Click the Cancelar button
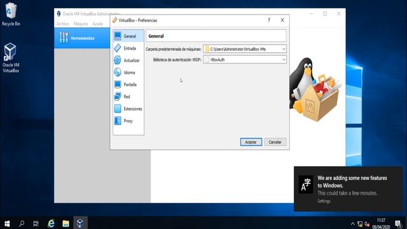 275,142
